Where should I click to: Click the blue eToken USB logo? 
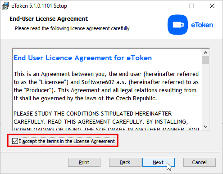click(x=177, y=25)
